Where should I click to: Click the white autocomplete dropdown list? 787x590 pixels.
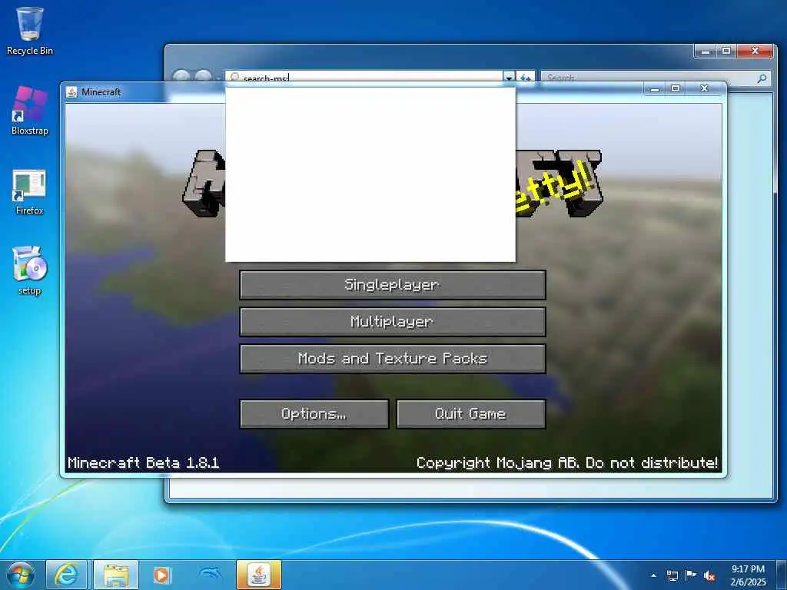pos(370,174)
